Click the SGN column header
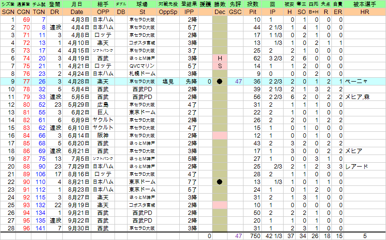This screenshot has width=386, height=240. click(x=8, y=12)
